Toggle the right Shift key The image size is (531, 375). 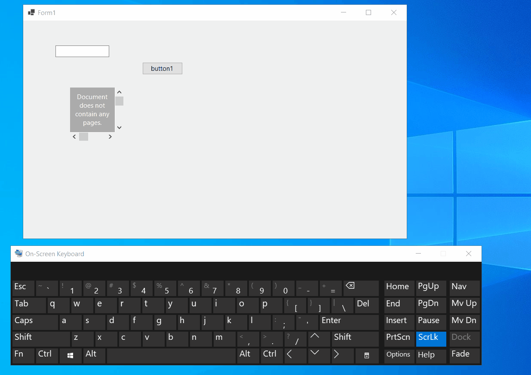click(355, 339)
